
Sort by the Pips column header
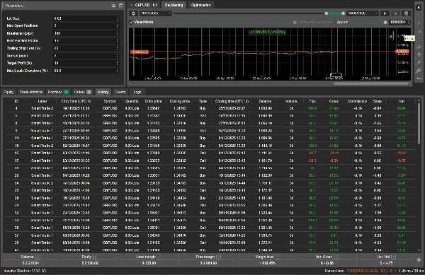pos(312,101)
